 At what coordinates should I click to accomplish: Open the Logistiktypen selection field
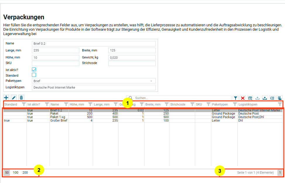pyautogui.click(x=94, y=87)
